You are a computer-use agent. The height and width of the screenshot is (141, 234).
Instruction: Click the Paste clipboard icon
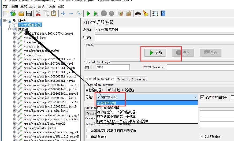54,14
